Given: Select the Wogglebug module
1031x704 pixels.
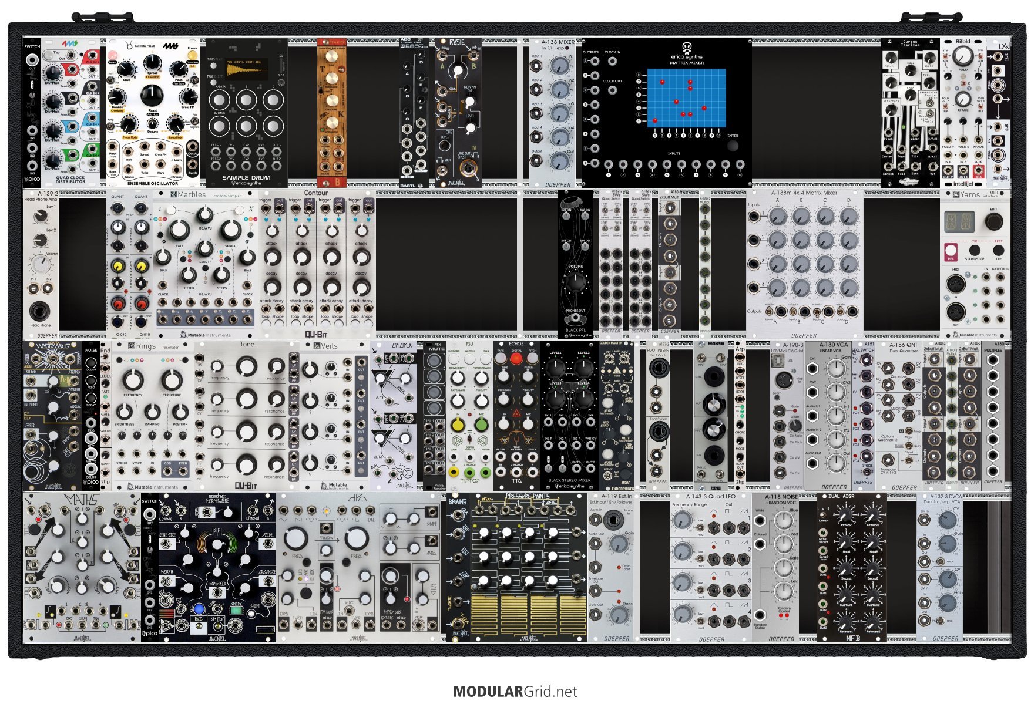Looking at the screenshot, I should tap(53, 416).
